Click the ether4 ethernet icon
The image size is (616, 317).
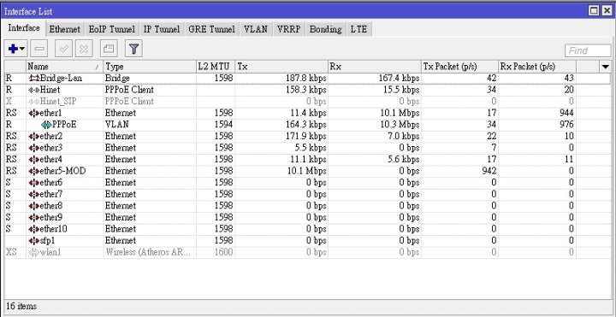point(34,160)
